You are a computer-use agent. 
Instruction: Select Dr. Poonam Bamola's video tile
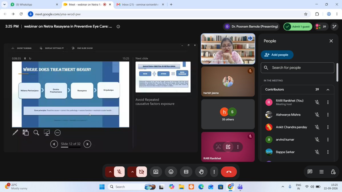(228, 49)
